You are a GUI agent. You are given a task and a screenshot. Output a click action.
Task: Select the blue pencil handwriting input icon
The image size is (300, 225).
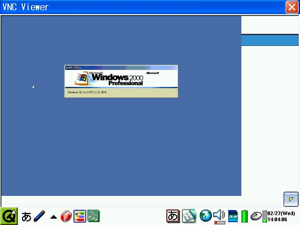[39, 216]
